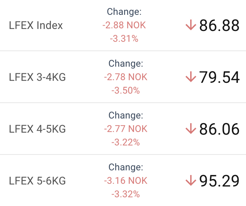The image size is (246, 206).
Task: Click the -3.22% change percentage
Action: 126,142
